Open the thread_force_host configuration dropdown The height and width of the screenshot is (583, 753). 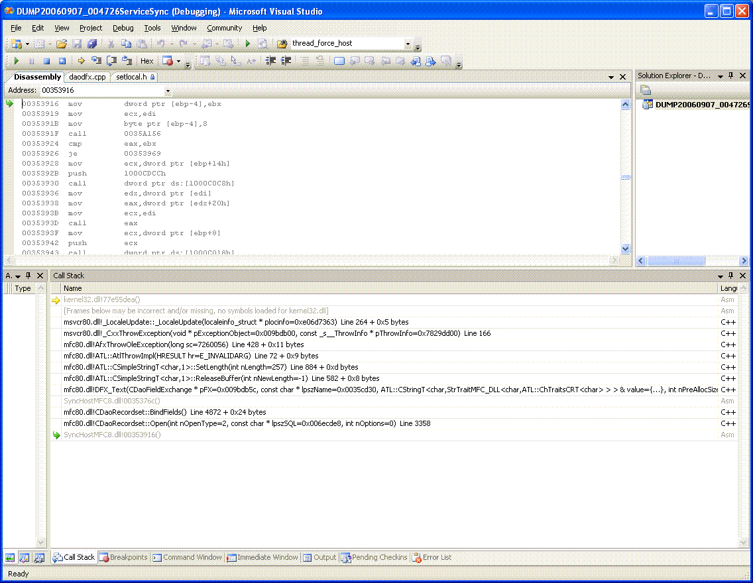tap(408, 44)
